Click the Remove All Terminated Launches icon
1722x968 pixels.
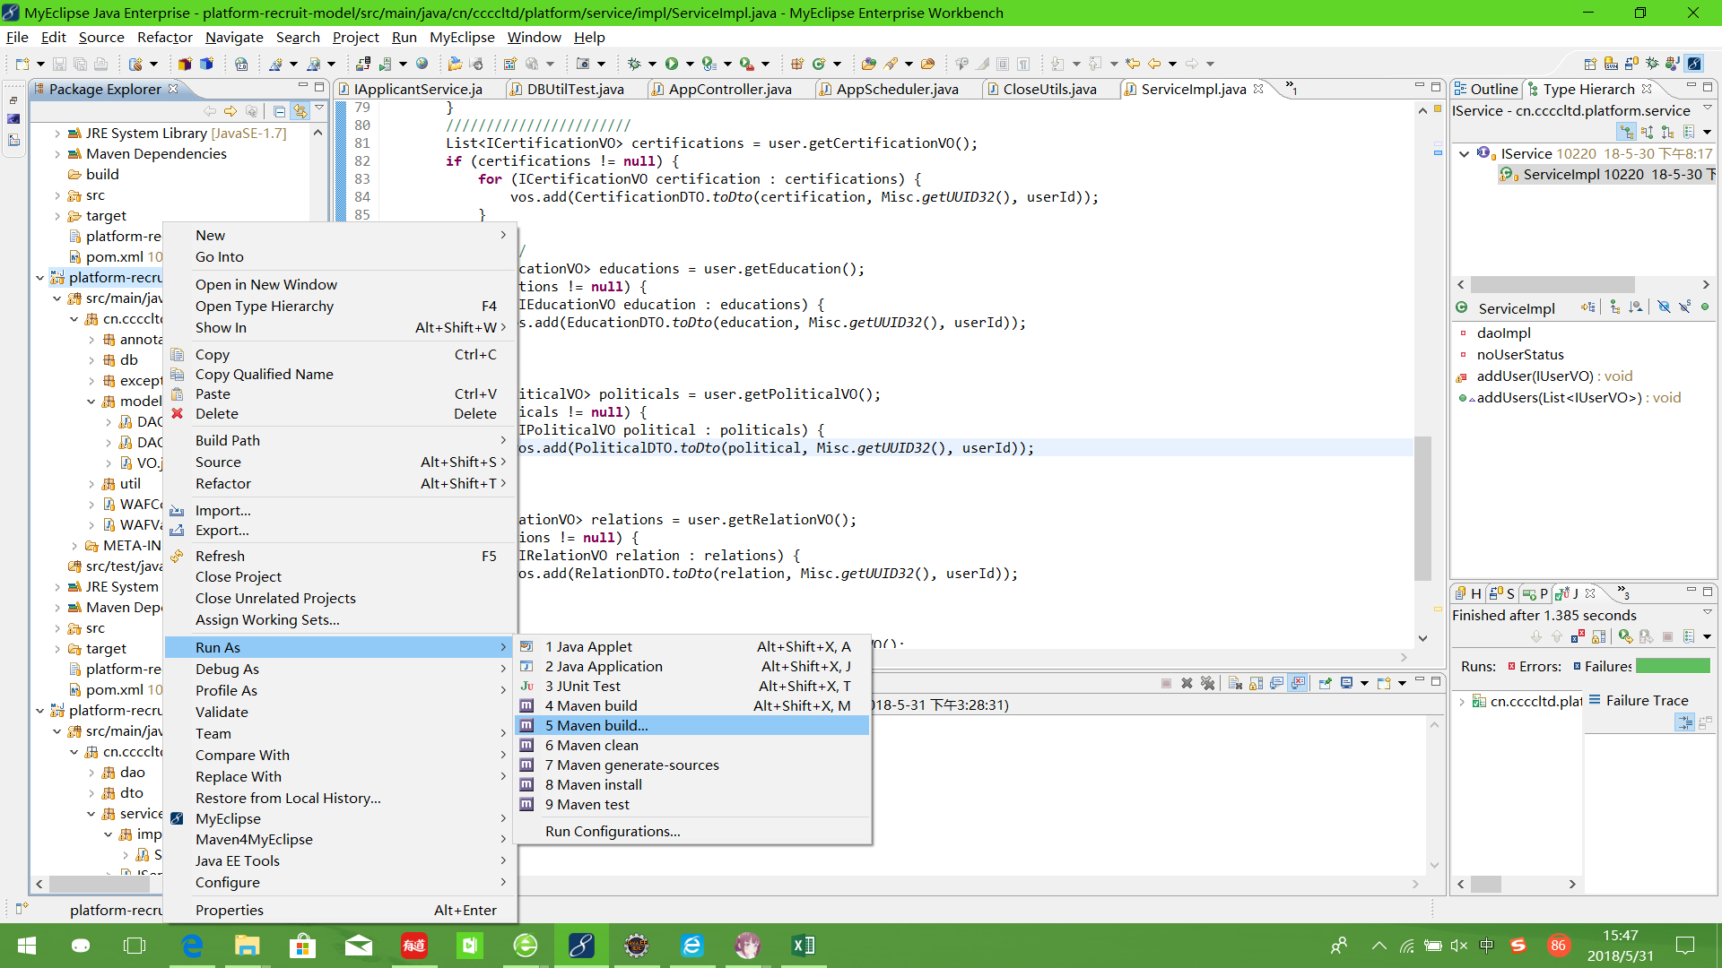click(1207, 683)
